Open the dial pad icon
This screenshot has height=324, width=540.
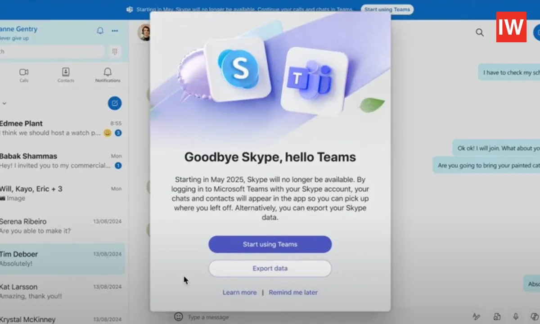click(x=114, y=52)
